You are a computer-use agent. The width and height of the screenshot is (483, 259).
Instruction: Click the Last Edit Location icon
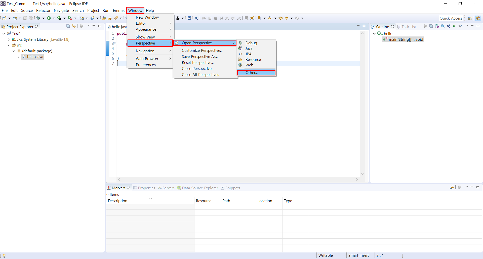coord(280,18)
